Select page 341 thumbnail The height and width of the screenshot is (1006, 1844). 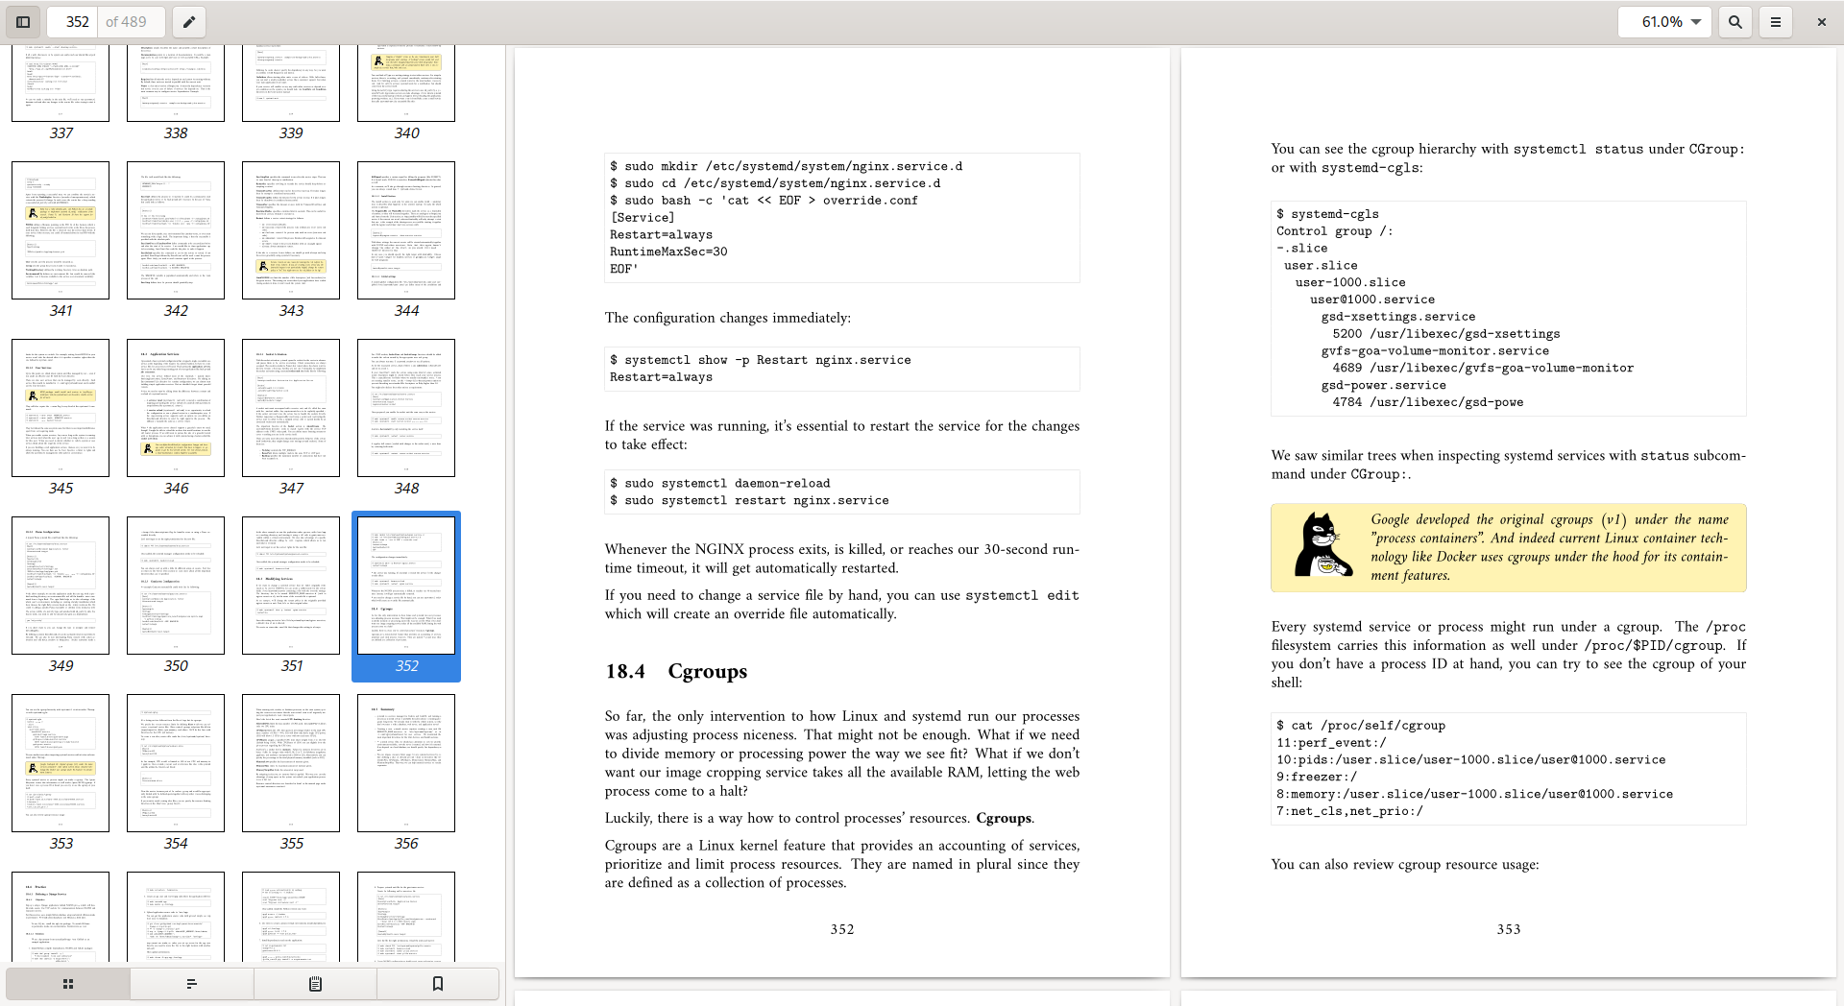(x=61, y=230)
